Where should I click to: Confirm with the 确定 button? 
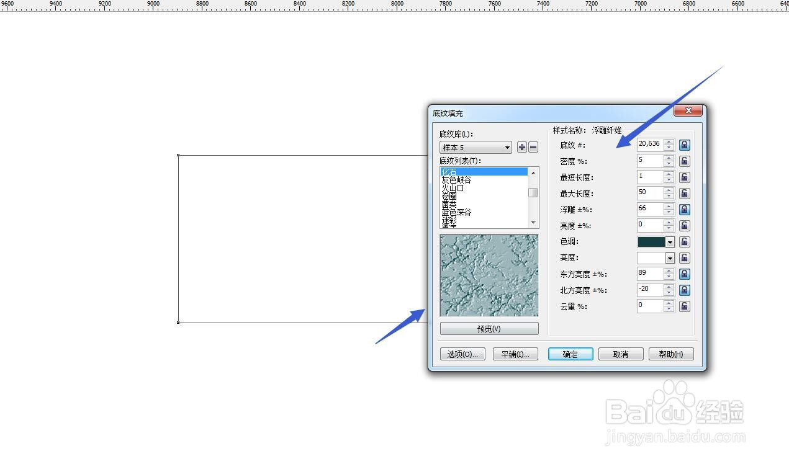[x=570, y=354]
